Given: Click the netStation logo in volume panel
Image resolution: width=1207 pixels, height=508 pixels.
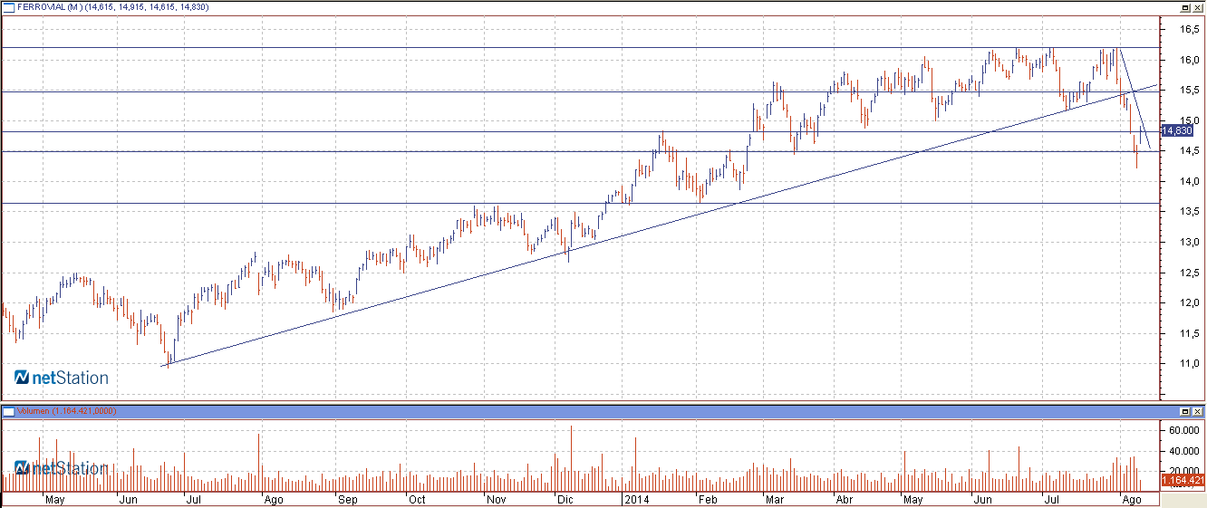Looking at the screenshot, I should (x=62, y=468).
